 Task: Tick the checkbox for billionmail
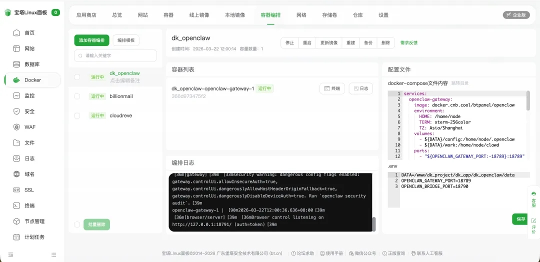pos(77,96)
